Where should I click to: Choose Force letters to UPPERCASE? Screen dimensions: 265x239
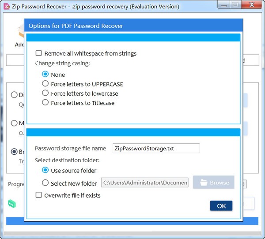pyautogui.click(x=45, y=83)
